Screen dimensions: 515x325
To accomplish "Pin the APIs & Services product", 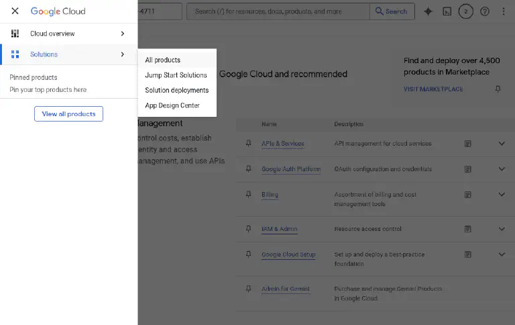I will [x=248, y=144].
